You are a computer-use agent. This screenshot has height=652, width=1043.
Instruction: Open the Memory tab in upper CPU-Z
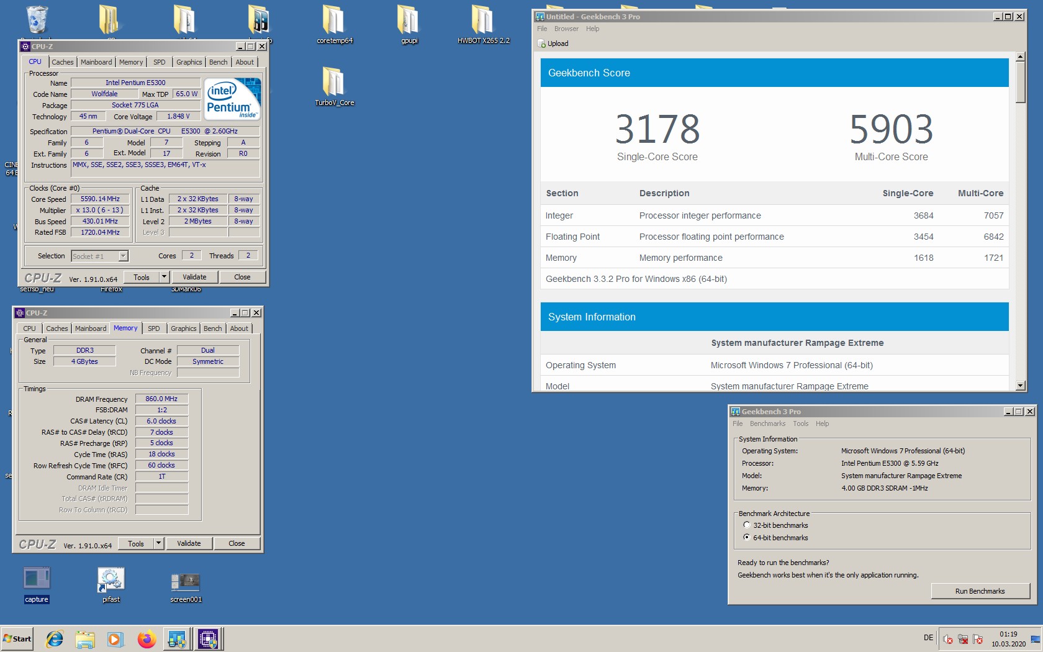click(x=131, y=62)
